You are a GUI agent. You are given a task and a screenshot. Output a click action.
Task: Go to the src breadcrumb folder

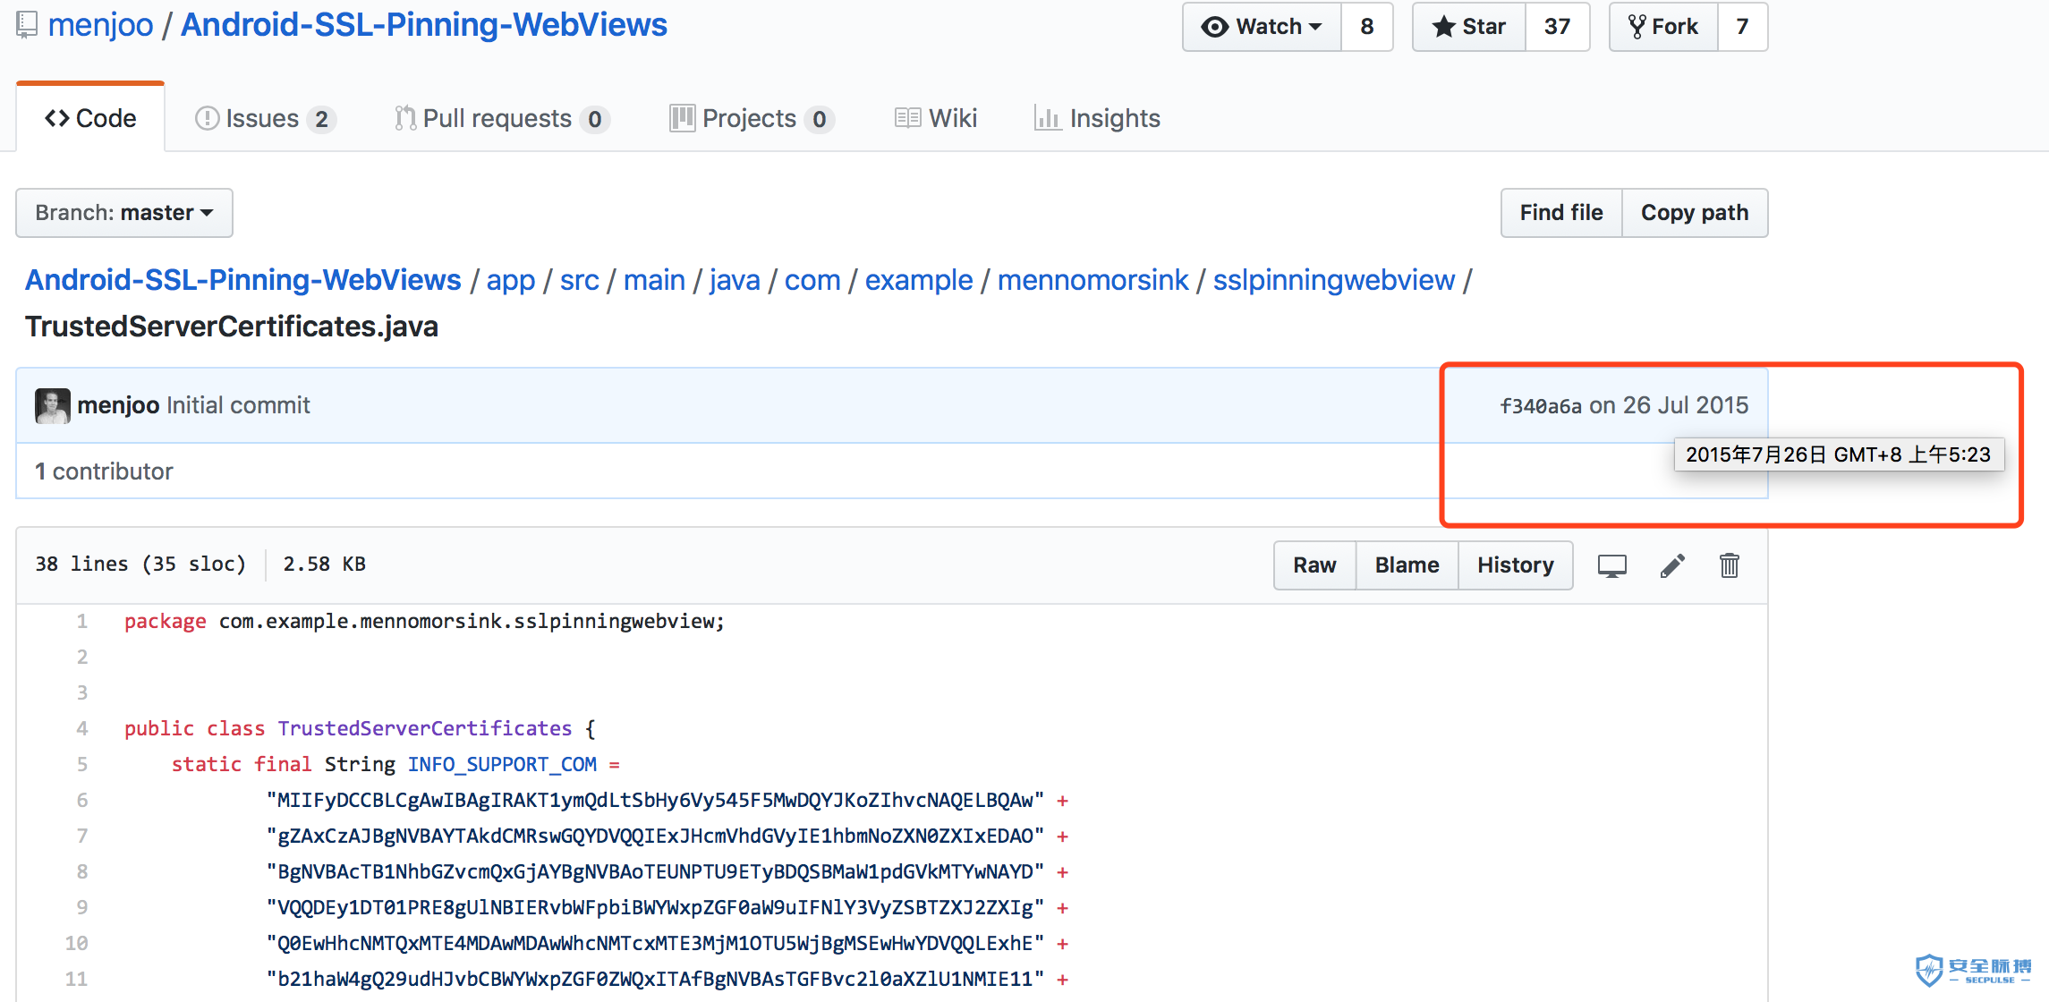click(580, 281)
